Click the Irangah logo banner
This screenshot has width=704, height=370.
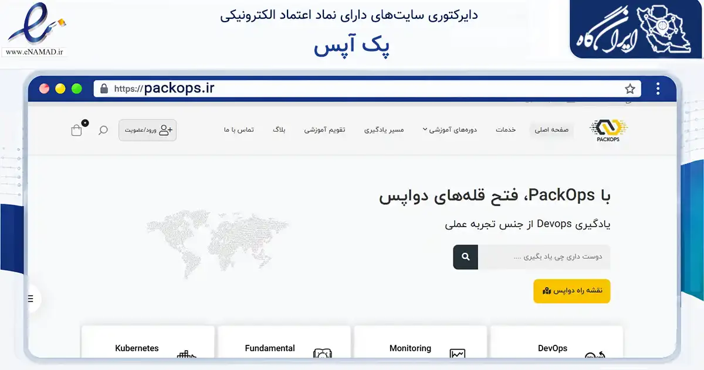(x=637, y=29)
